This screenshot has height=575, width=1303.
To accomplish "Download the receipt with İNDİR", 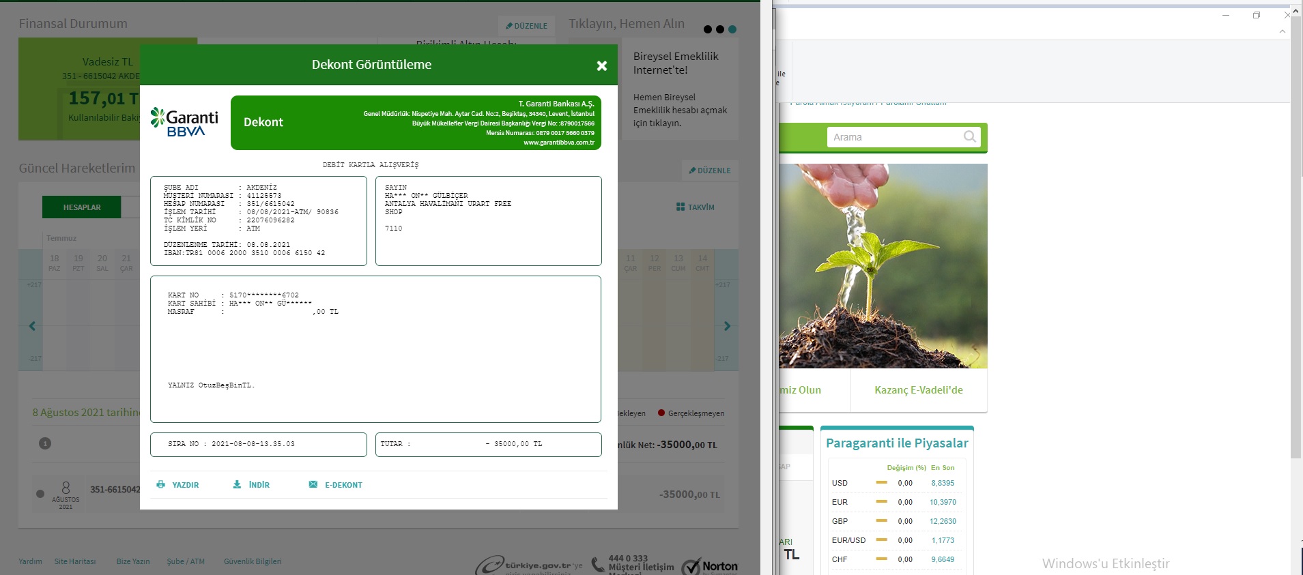I will pos(251,485).
